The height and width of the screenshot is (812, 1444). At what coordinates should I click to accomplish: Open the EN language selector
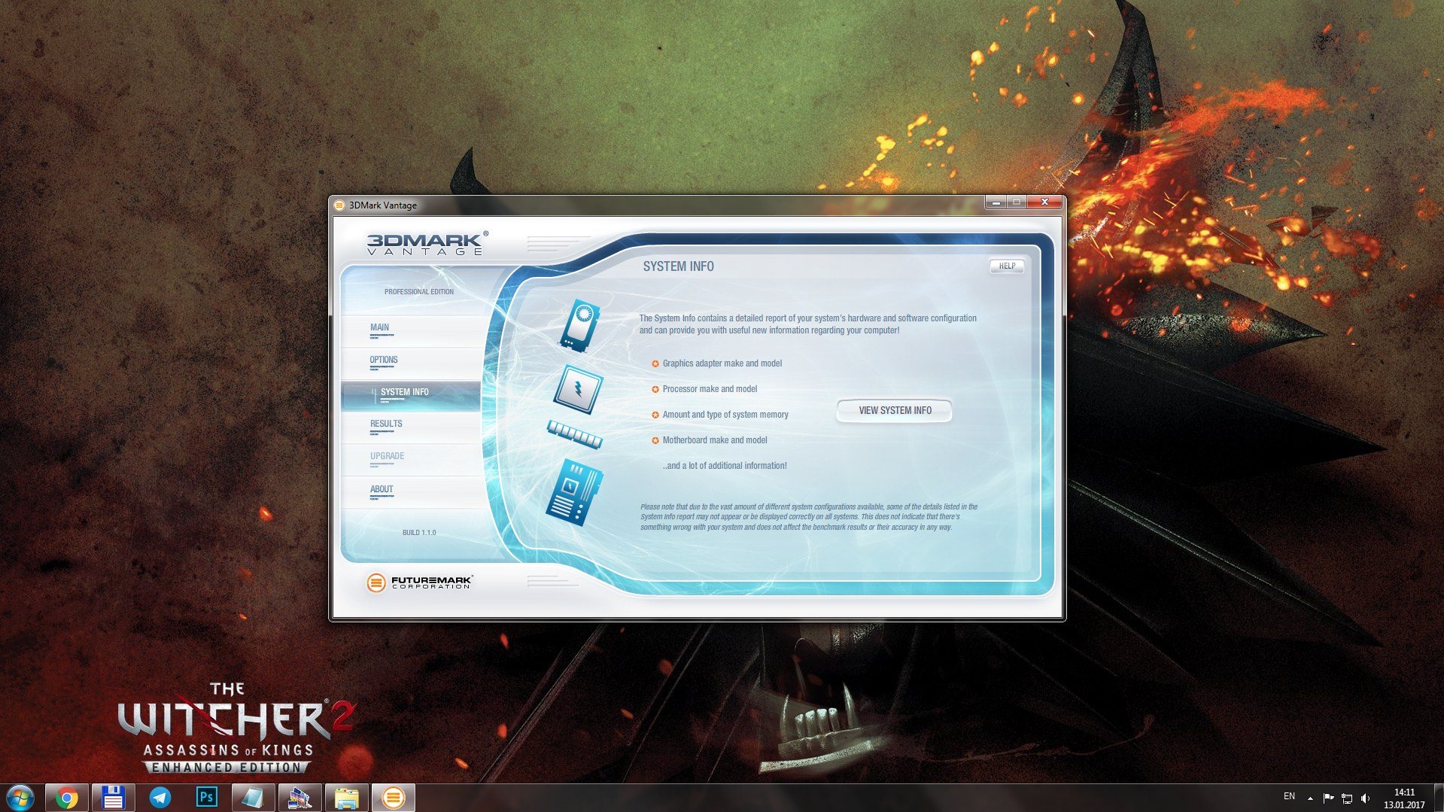(x=1289, y=796)
